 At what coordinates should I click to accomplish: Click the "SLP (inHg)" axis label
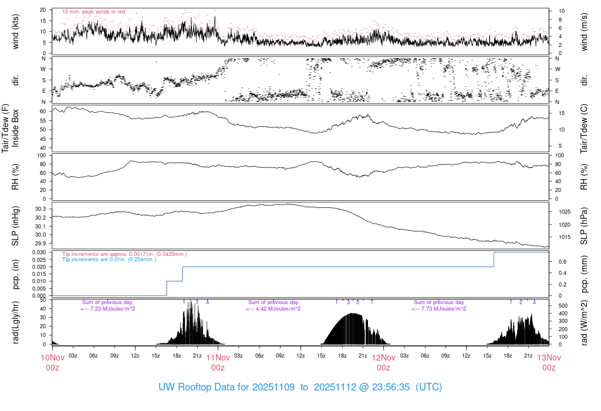point(16,225)
